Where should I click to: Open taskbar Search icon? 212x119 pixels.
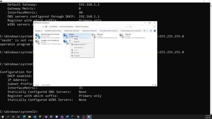click(x=8, y=117)
